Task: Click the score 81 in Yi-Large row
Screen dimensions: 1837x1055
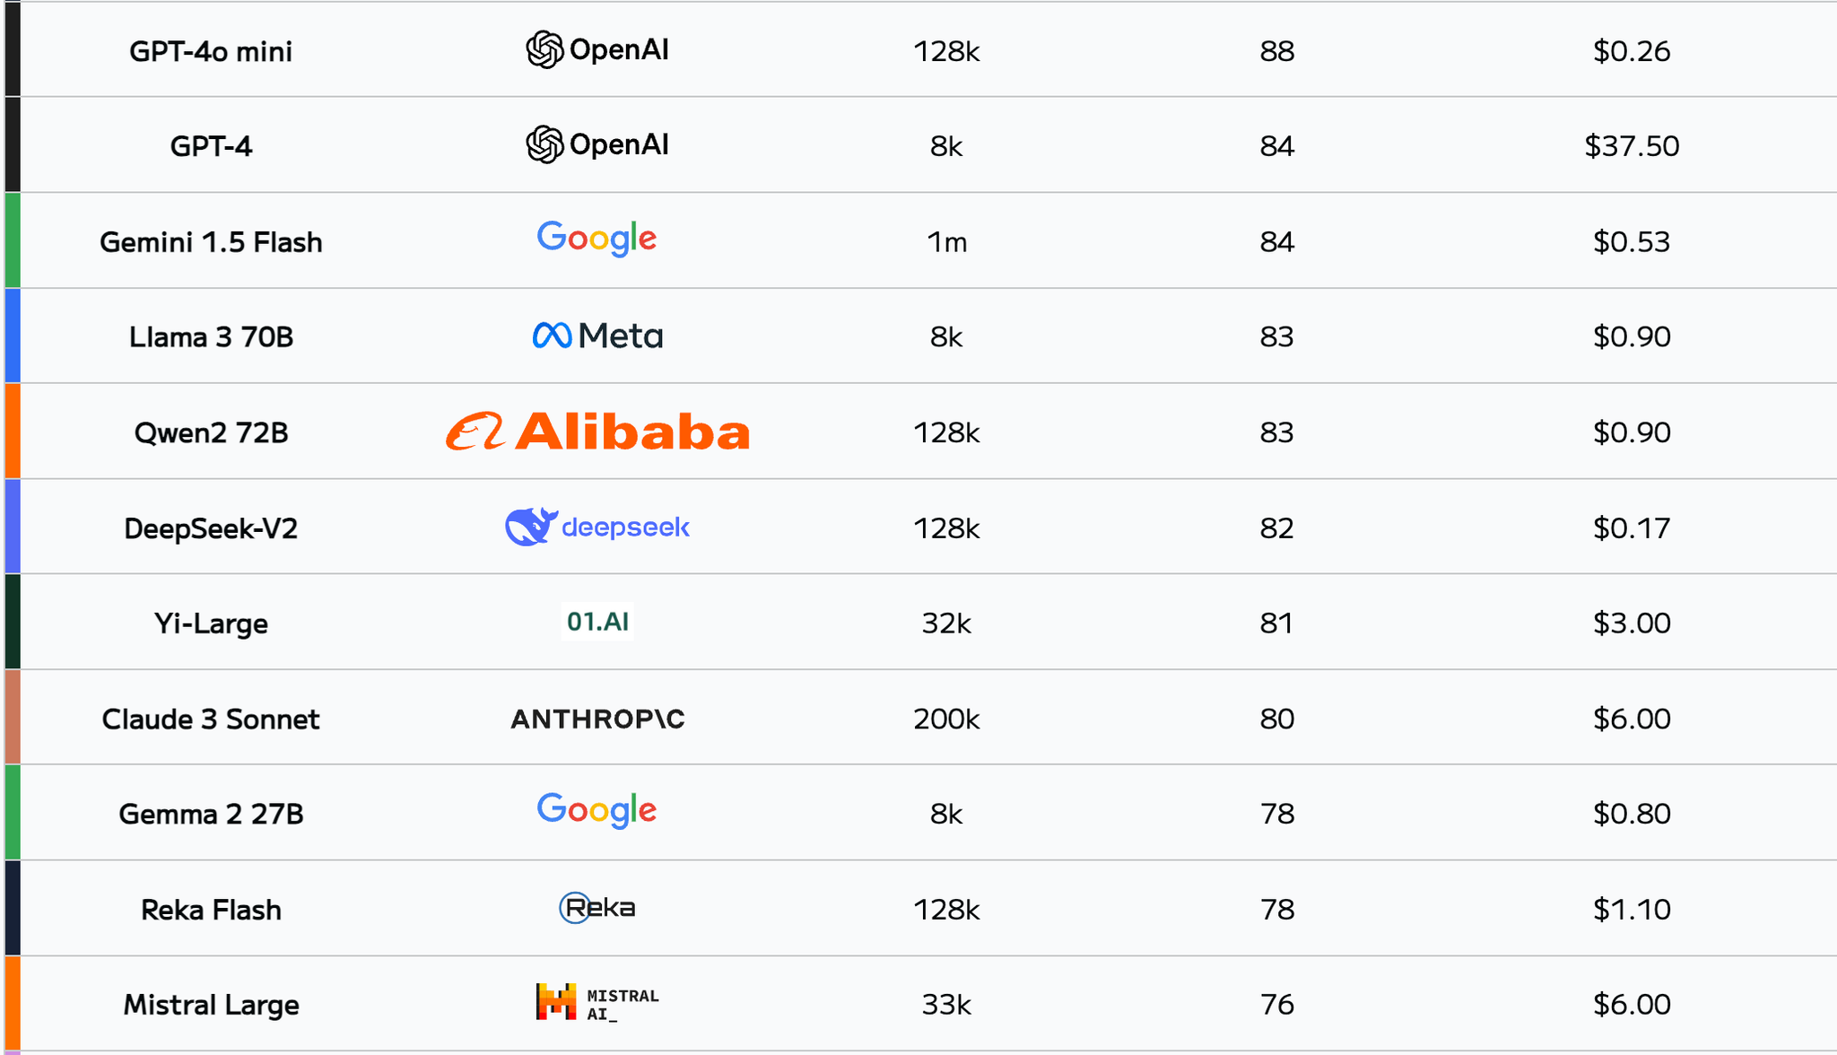Action: 1276,623
